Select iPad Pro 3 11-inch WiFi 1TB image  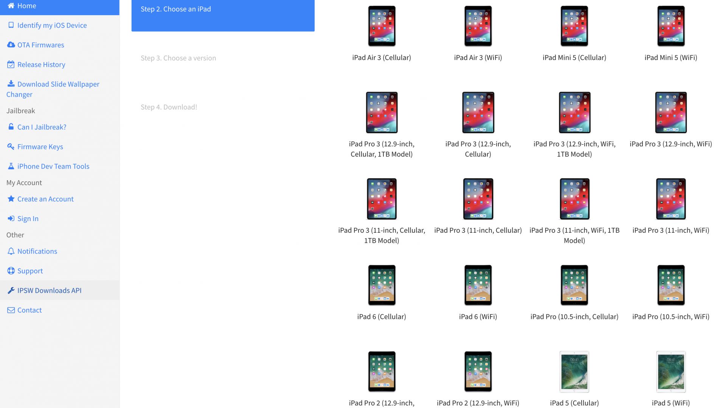(x=574, y=199)
